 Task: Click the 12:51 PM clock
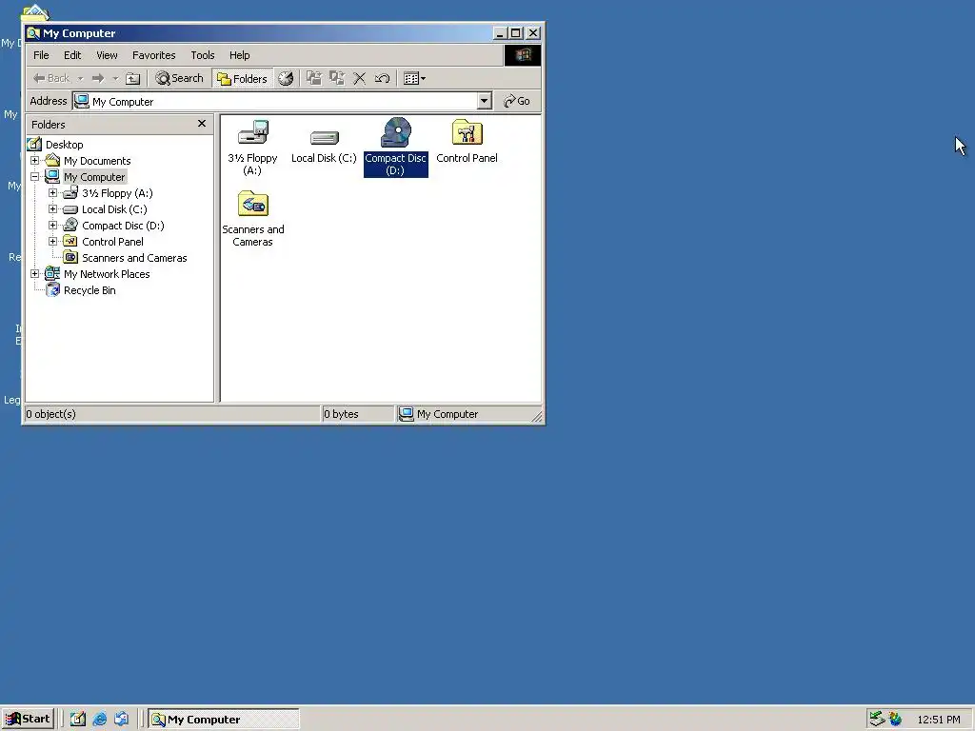(x=938, y=720)
